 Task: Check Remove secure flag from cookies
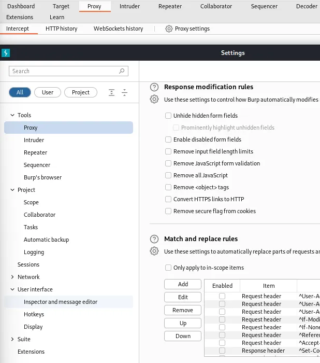pos(168,211)
